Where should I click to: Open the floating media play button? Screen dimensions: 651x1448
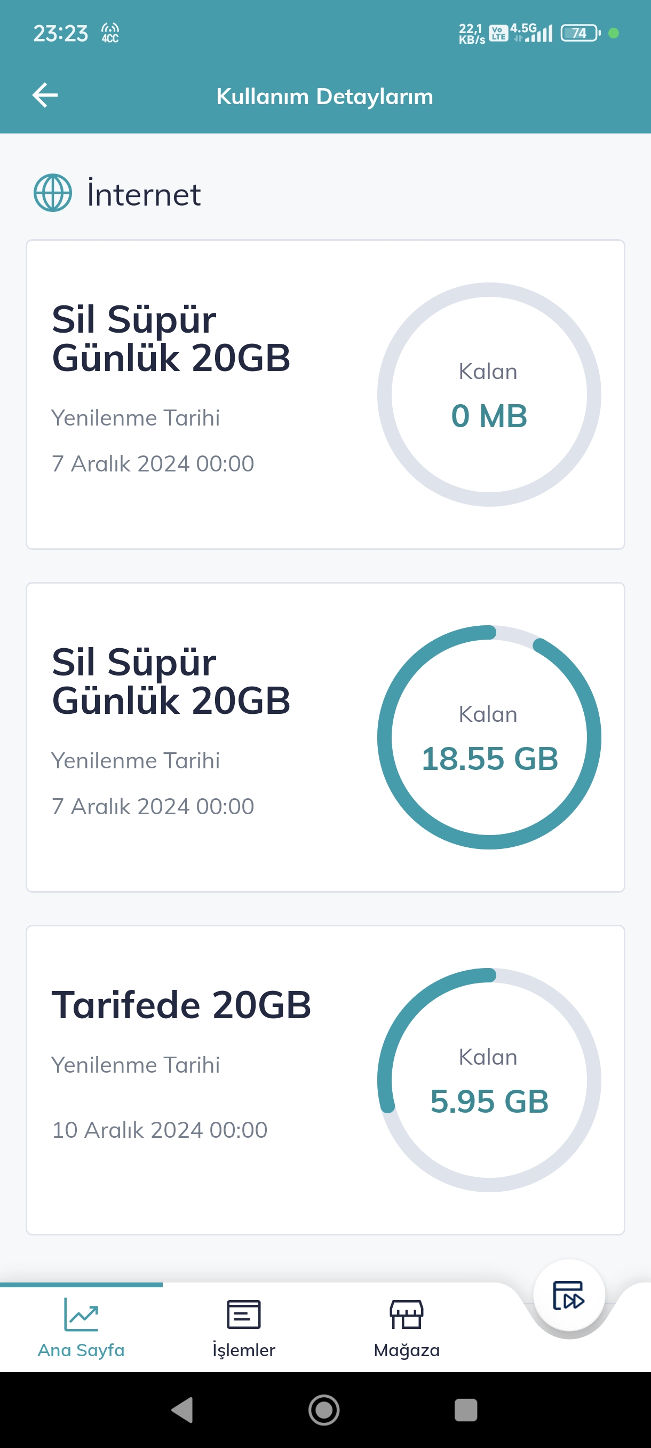click(x=568, y=1295)
